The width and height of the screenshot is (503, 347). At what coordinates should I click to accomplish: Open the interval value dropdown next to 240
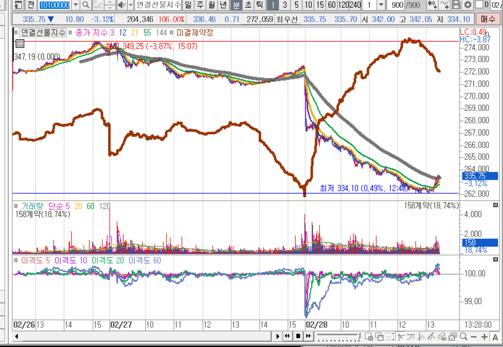pos(381,5)
